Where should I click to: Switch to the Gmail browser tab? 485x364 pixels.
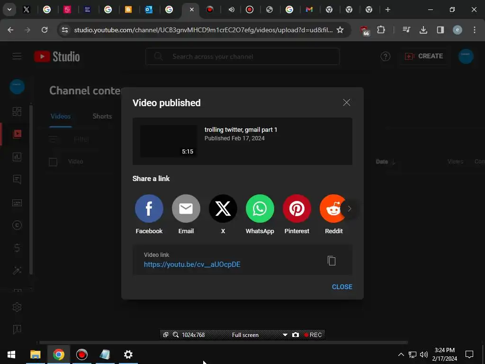coord(309,9)
